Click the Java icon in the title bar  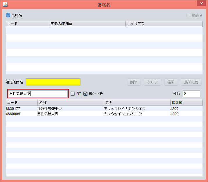5,4
